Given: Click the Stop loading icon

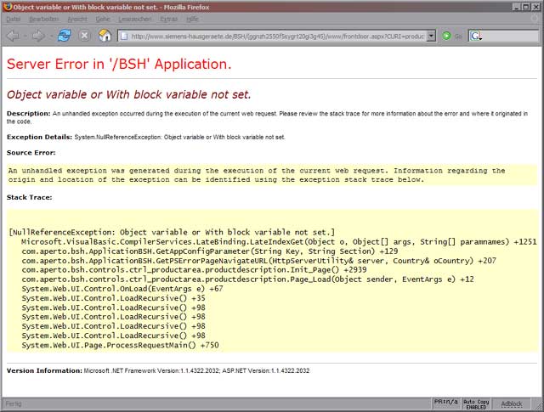Looking at the screenshot, I should [84, 36].
